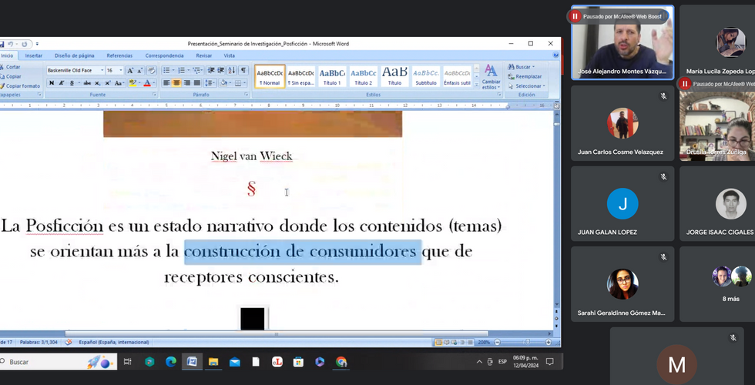Expand the styles gallery more arrow
This screenshot has height=385, width=755.
pos(477,85)
